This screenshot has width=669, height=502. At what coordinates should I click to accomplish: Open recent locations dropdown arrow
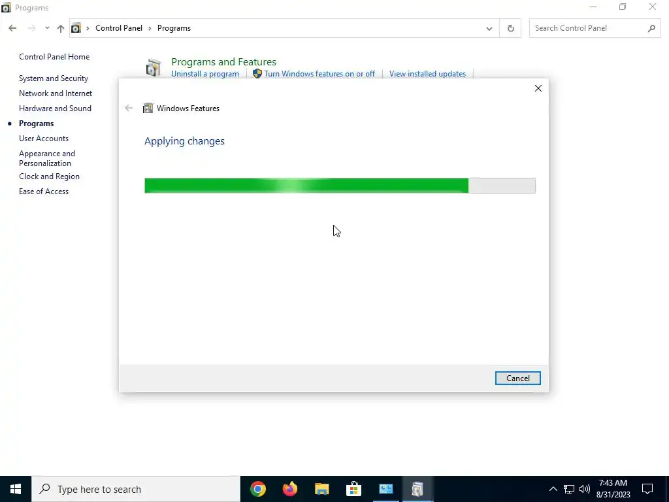tap(47, 28)
